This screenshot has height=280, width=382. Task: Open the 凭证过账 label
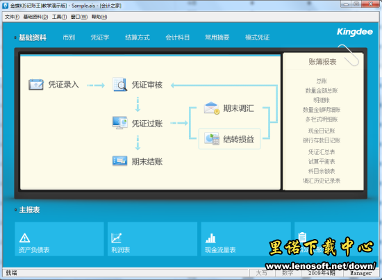[147, 123]
